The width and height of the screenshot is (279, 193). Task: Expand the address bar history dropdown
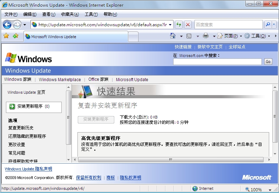(170, 25)
